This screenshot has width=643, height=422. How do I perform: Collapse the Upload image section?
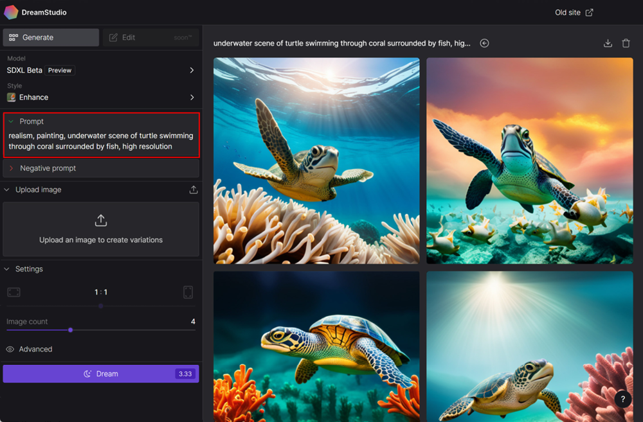[7, 189]
